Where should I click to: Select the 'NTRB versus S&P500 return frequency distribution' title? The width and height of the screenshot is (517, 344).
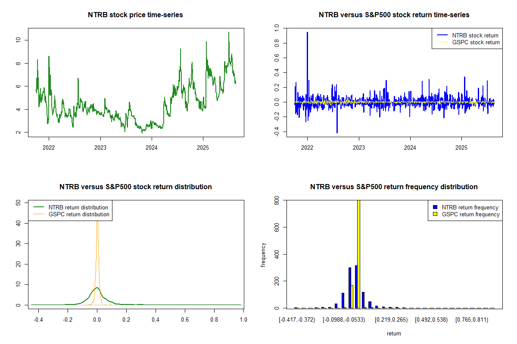(394, 187)
